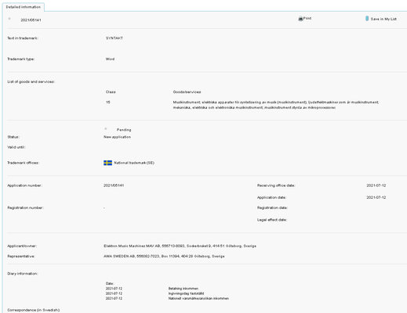Click the Ingivningsdag fastställd diary entry
This screenshot has width=407, height=313.
(186, 293)
